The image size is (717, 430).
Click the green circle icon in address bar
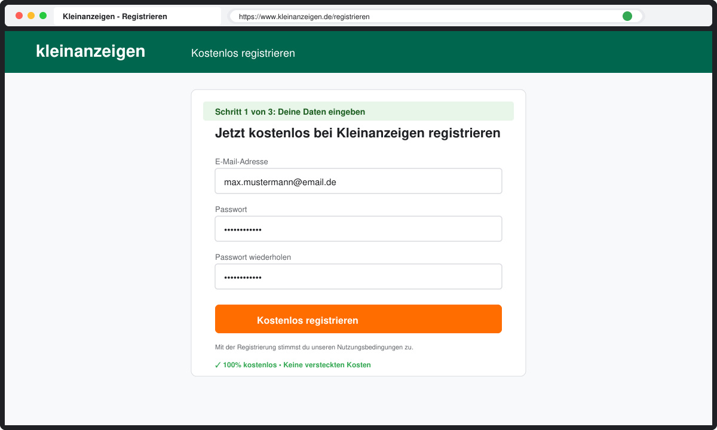click(627, 16)
